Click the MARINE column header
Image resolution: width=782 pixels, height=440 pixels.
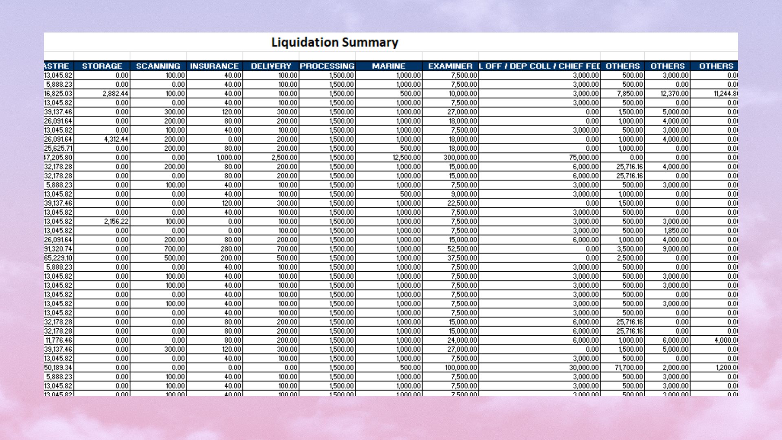(389, 66)
